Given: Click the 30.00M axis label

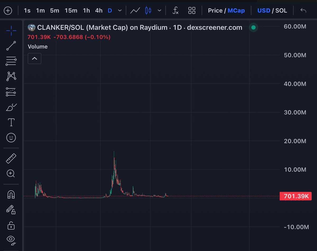Looking at the screenshot, I should click(295, 113).
